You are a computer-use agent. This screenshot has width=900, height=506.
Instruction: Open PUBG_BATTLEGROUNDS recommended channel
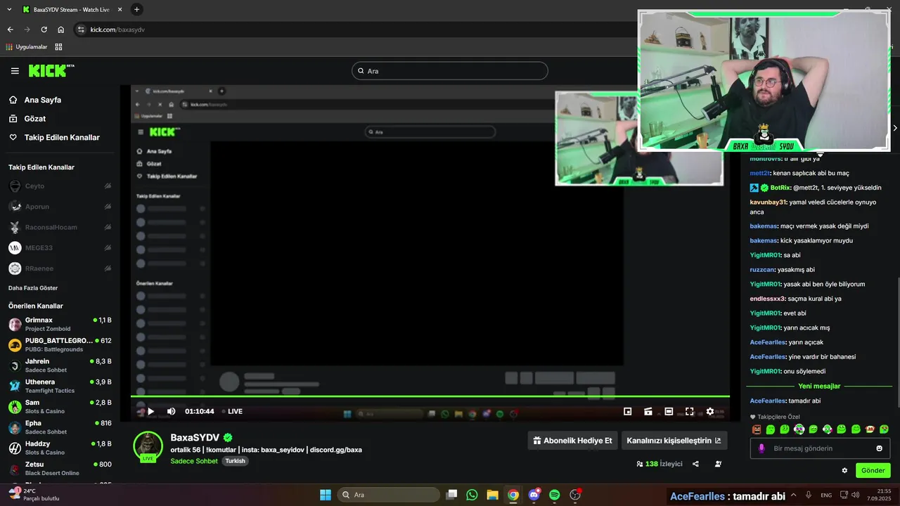tap(60, 344)
